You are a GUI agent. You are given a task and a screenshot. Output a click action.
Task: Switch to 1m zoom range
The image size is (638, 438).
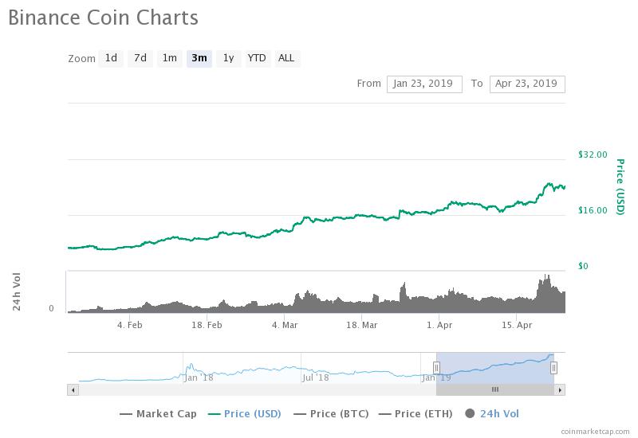[x=170, y=58]
